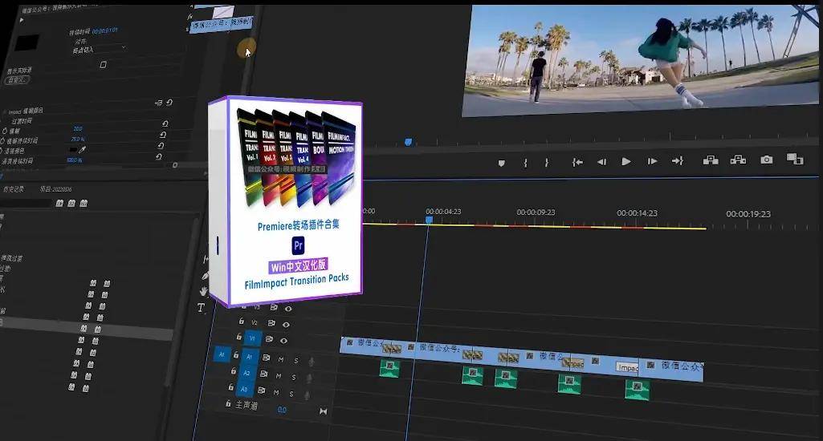823x441 pixels.
Task: Open the 起点切入 alignment dropdown
Action: tap(100, 49)
